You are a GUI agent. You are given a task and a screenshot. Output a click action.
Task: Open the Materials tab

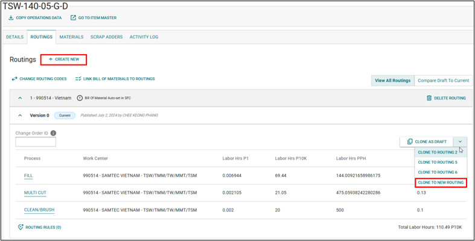[71, 37]
